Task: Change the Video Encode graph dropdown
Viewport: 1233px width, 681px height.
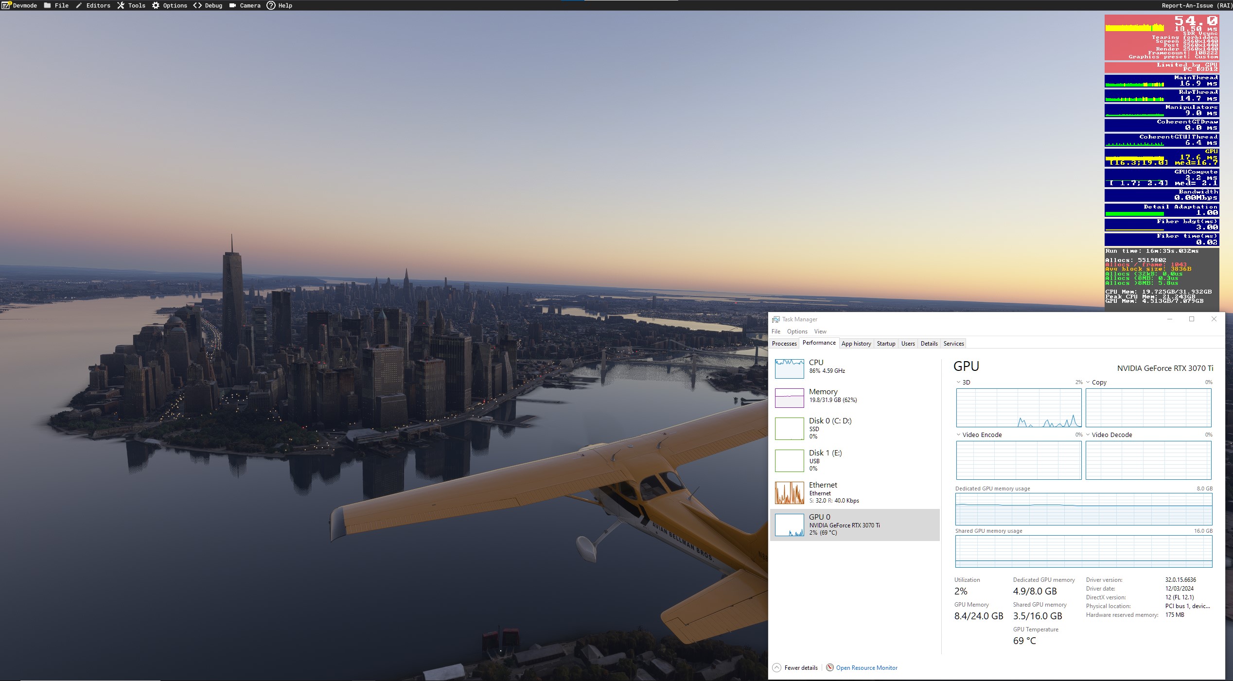Action: click(x=958, y=435)
